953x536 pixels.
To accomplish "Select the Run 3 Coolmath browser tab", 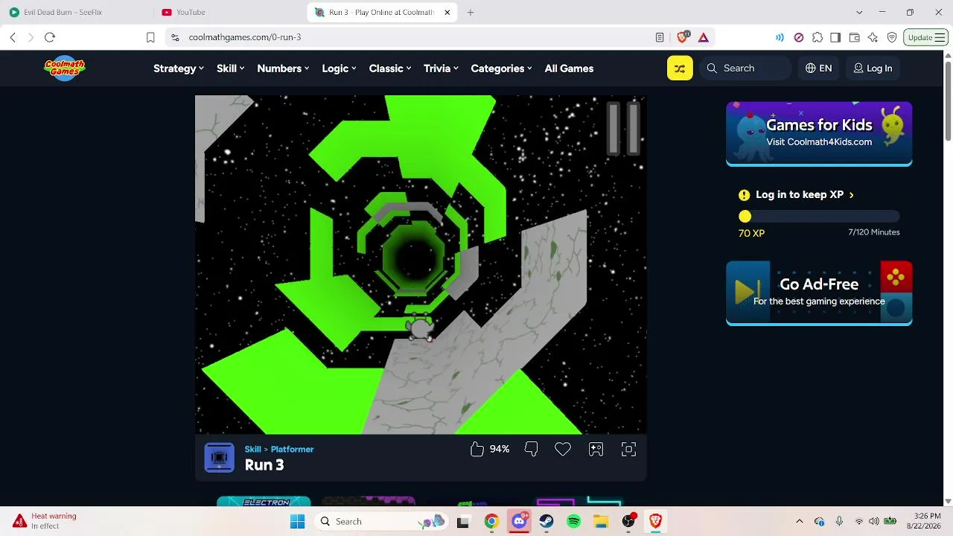I will (x=383, y=13).
